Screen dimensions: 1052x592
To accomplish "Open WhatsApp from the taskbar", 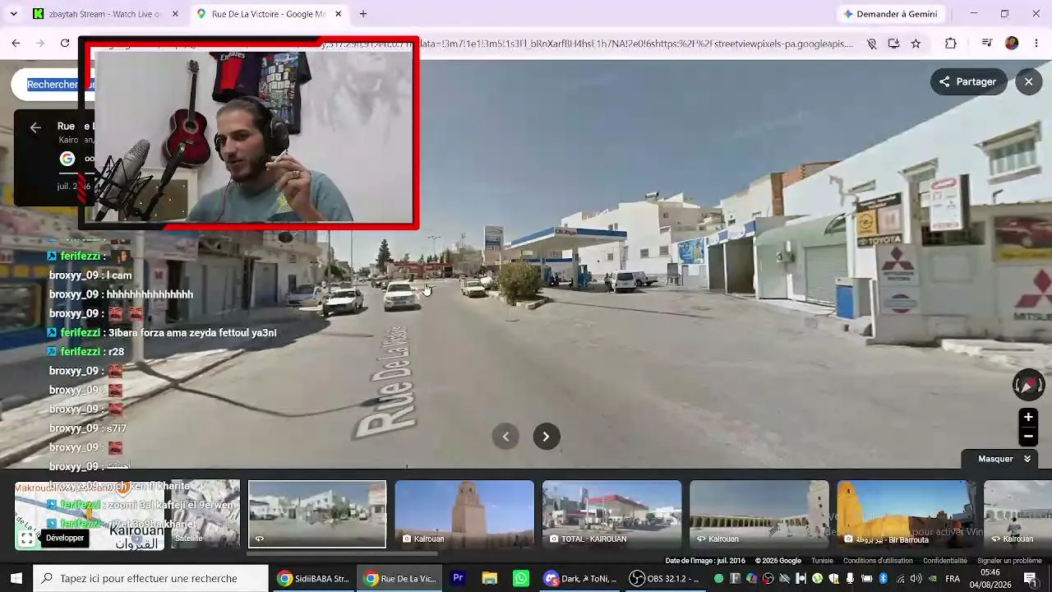I will (521, 578).
